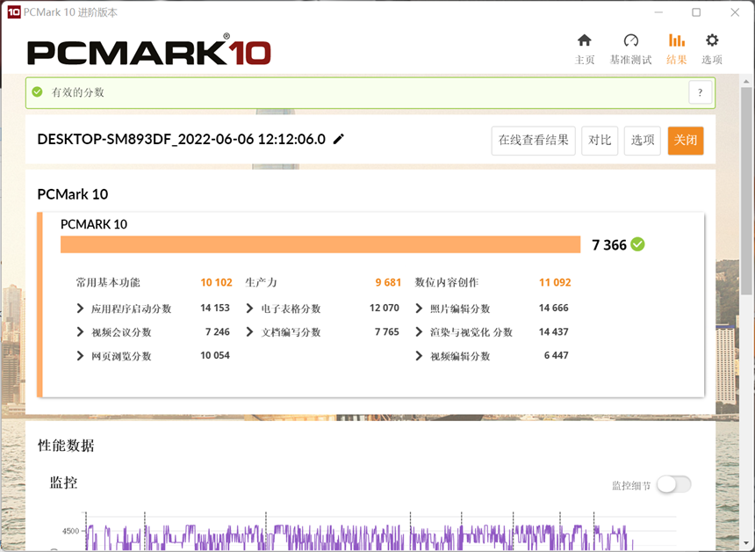Expand 网页浏览分数 details
Viewport: 755px width, 552px height.
pos(80,356)
